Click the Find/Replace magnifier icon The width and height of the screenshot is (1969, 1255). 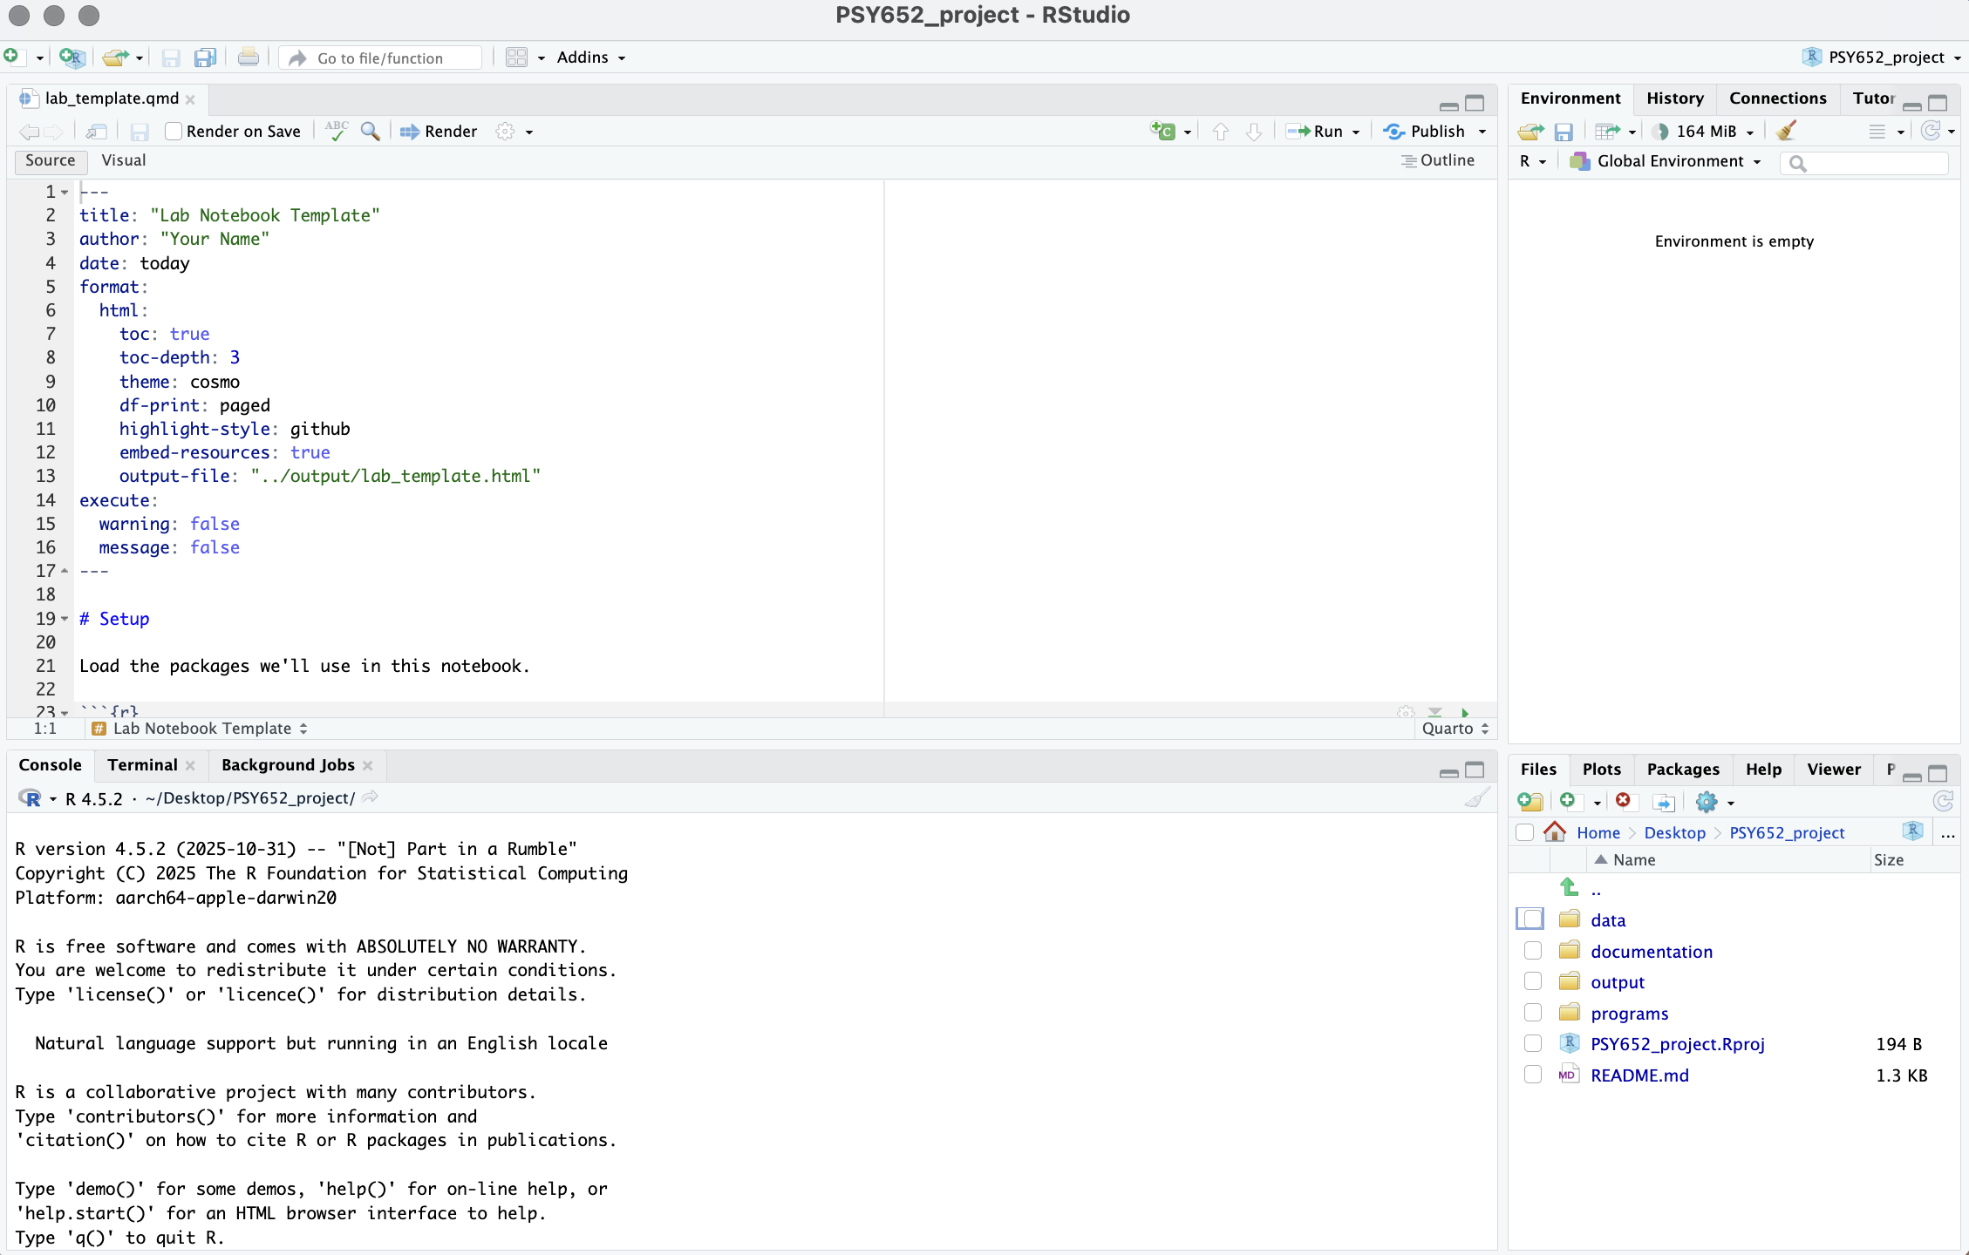pos(371,132)
